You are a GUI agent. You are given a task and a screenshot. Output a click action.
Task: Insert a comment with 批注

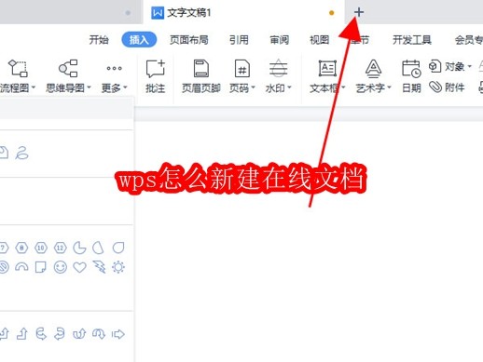[155, 76]
